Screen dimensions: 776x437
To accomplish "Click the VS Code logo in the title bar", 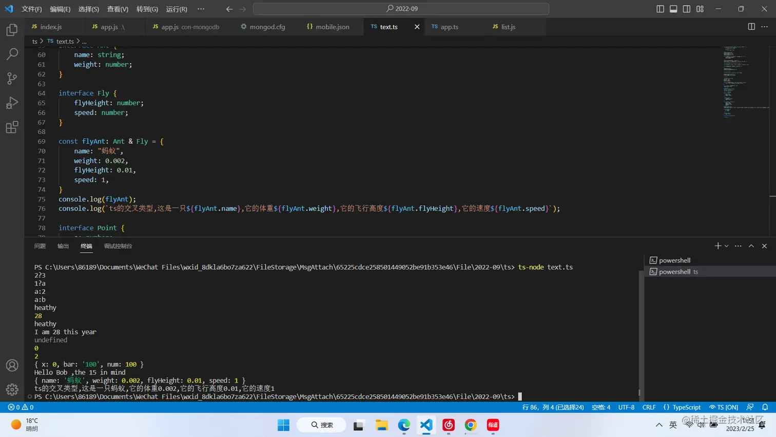I will (x=9, y=9).
